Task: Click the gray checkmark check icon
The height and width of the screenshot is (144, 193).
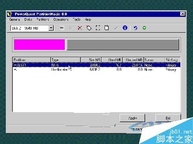Action: tap(116, 28)
